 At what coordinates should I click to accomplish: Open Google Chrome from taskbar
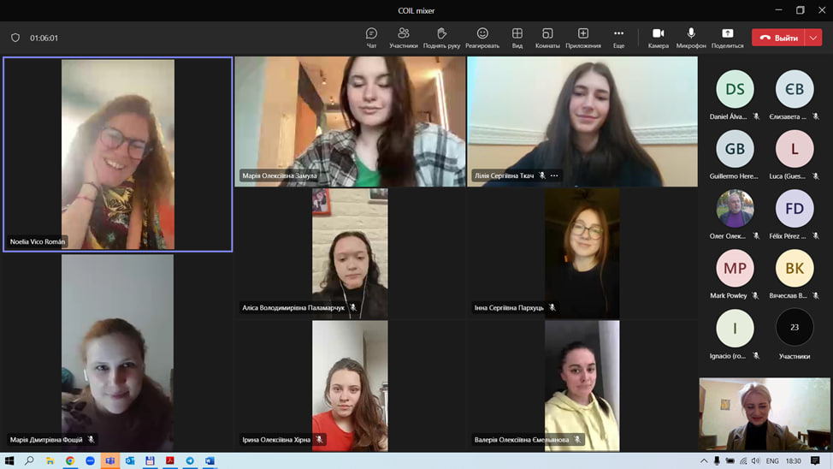(x=70, y=460)
